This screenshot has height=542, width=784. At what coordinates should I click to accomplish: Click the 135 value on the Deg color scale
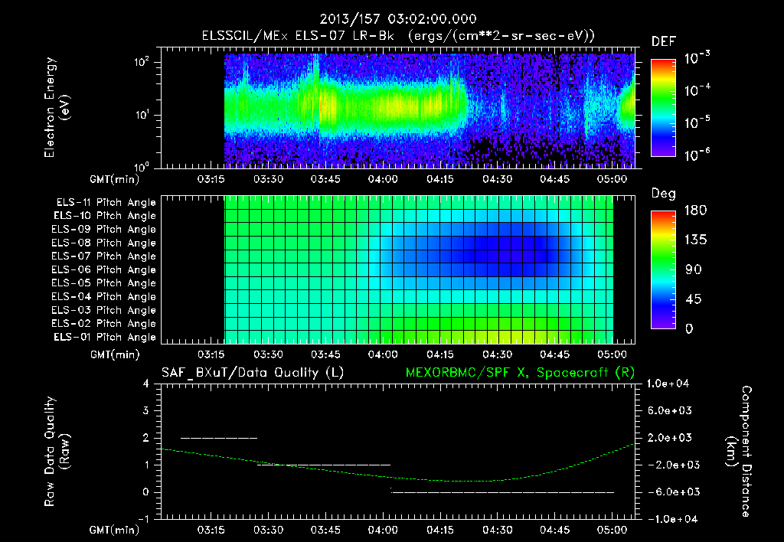[x=695, y=240]
